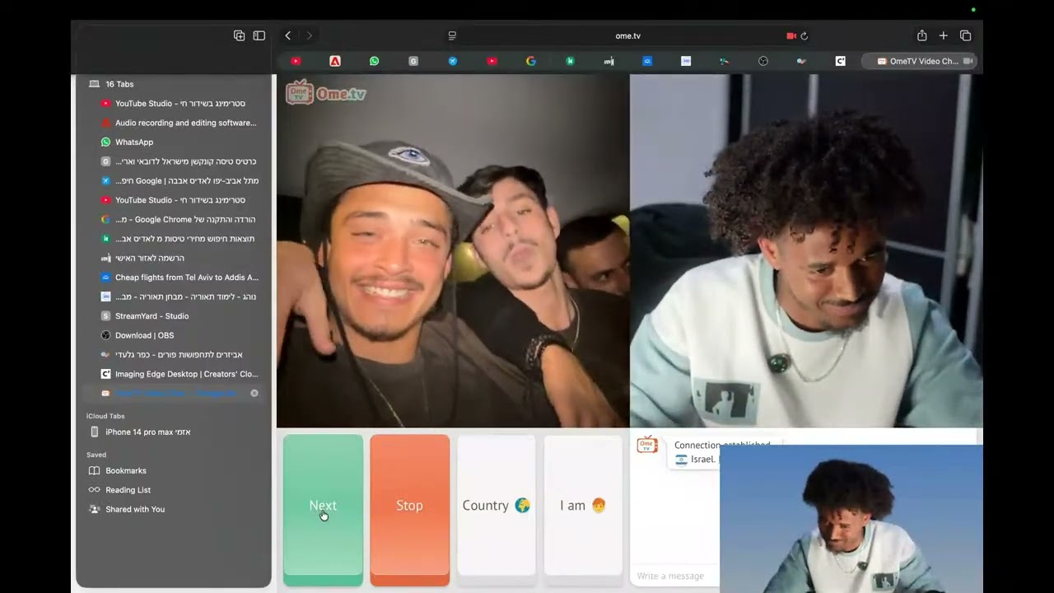Image resolution: width=1054 pixels, height=593 pixels.
Task: Select the OmeTV Video Chat tab in tab bar
Action: pyautogui.click(x=918, y=61)
